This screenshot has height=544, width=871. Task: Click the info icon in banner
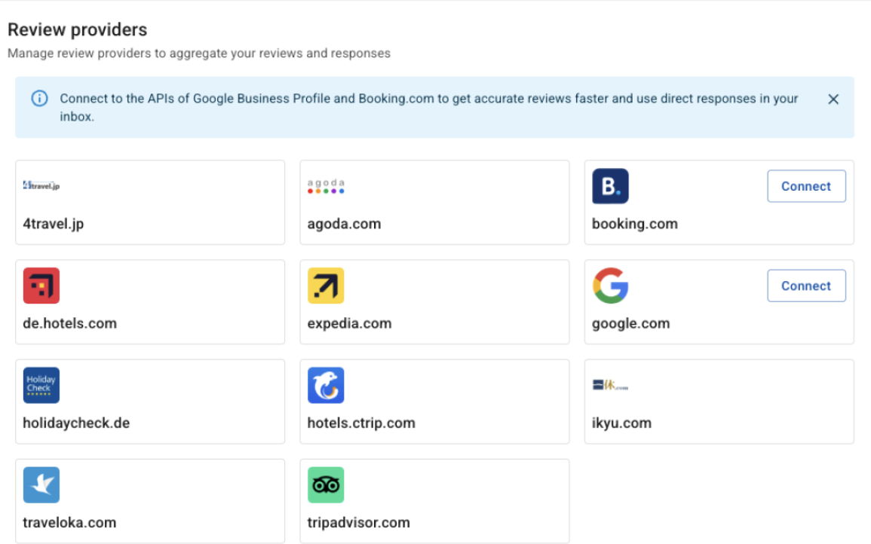39,99
